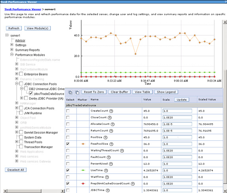227x193 pixels.
Task: Expand the Enterprise Beans node
Action: 17,74
